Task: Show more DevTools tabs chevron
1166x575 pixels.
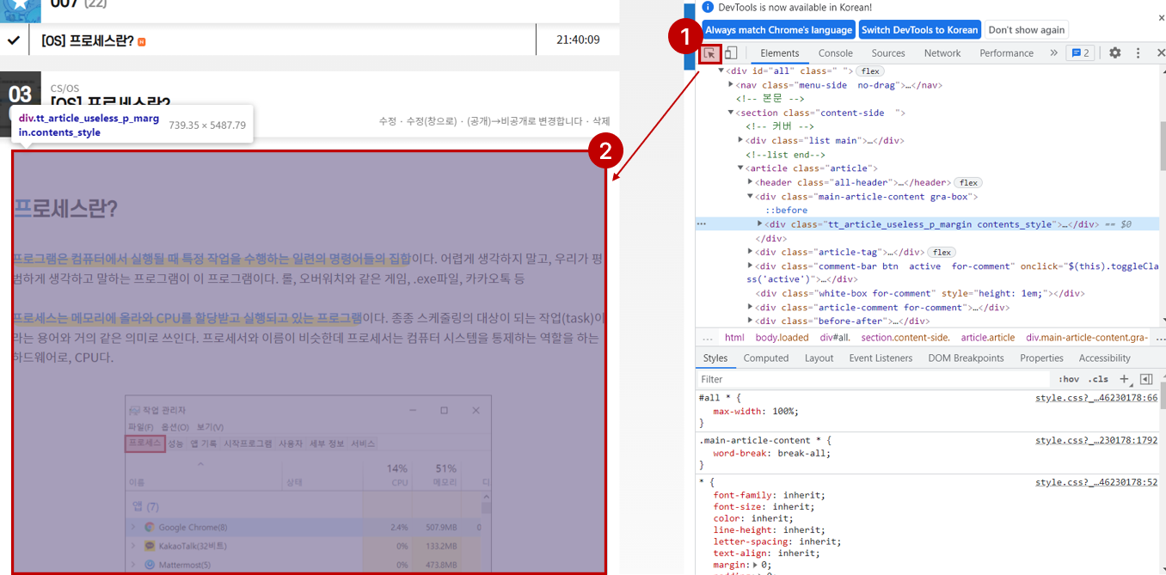Action: click(x=1053, y=53)
